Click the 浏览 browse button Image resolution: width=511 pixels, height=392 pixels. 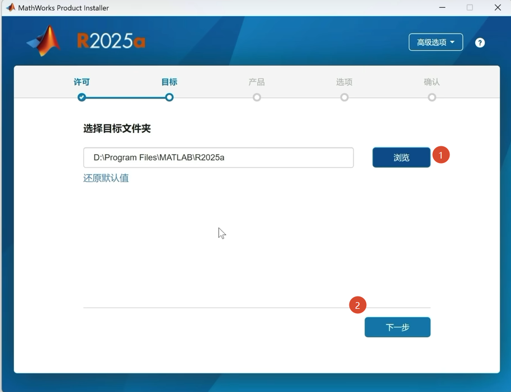(401, 157)
